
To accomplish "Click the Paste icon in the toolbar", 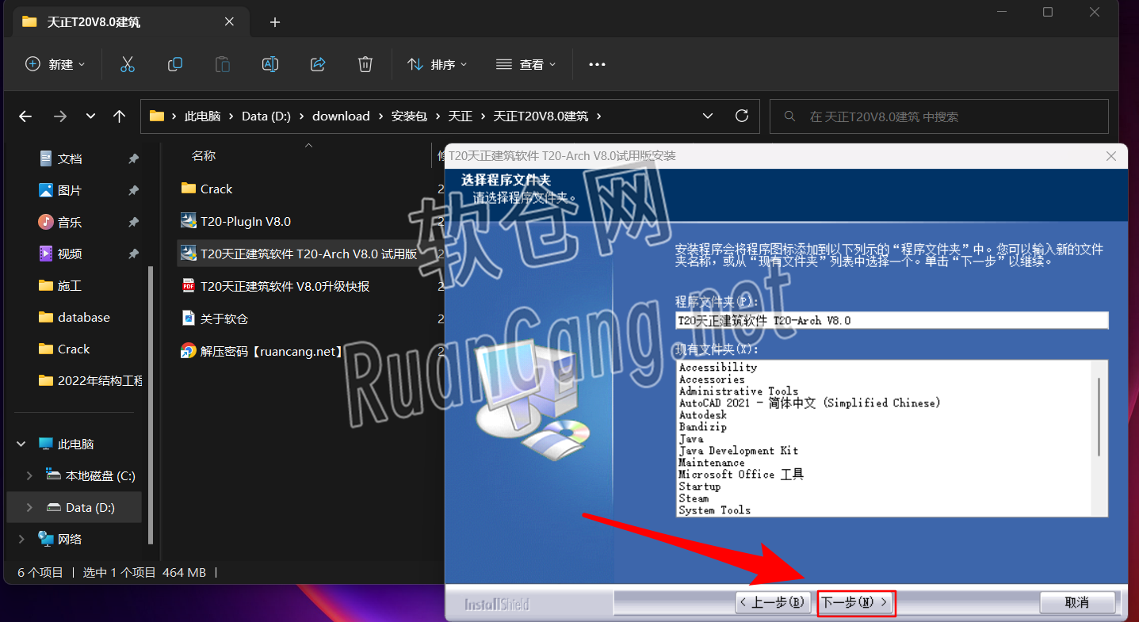I will 223,64.
